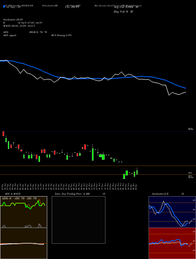196x259 pixels.
Task: Click the 'BUY Slowing @ 0%' signal text
Action: pyautogui.click(x=62, y=35)
